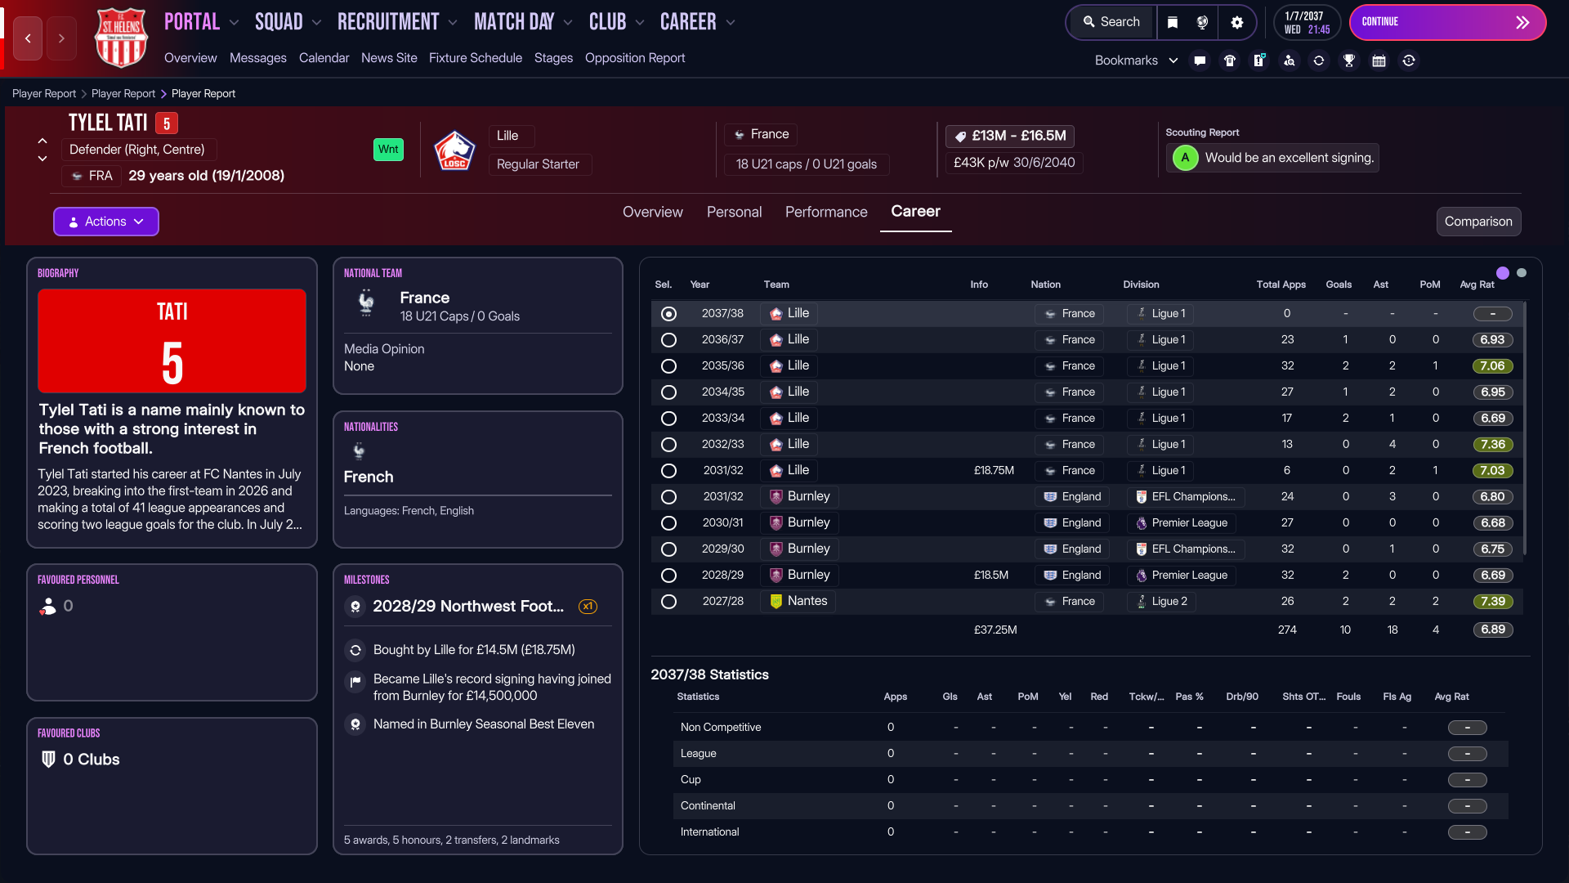Click the speech bubble messages icon

pos(1200,61)
